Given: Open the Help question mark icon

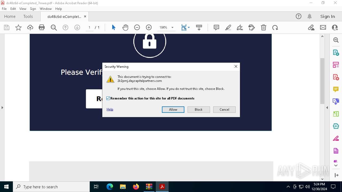Looking at the screenshot, I should click(298, 16).
